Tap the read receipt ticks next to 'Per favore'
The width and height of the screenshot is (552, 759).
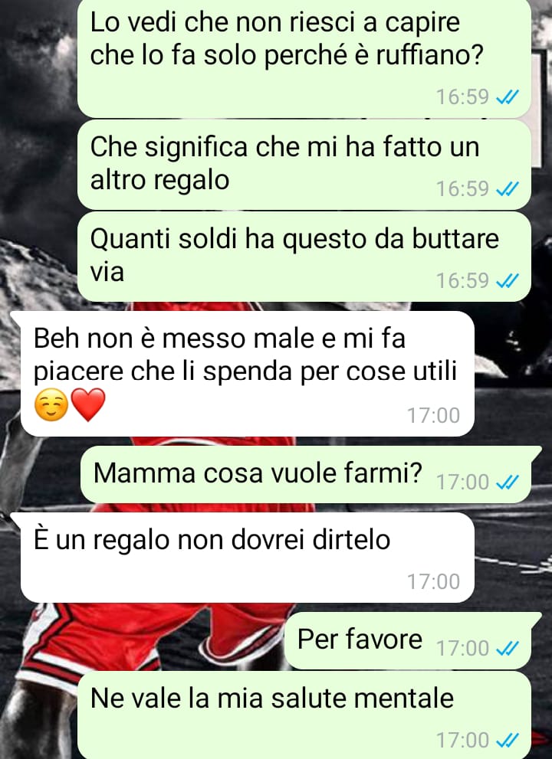click(x=508, y=648)
